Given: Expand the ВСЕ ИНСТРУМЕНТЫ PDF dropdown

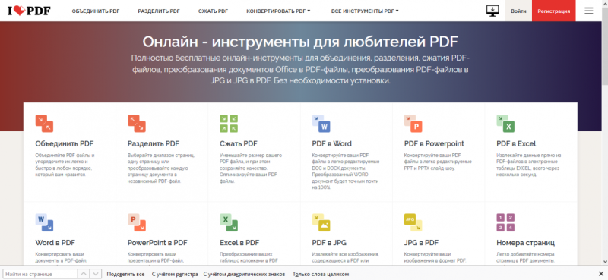Looking at the screenshot, I should click(x=365, y=11).
